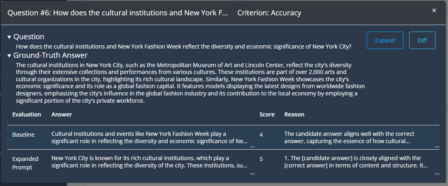This screenshot has height=186, width=448.
Task: Click the Evaluation column header
Action: tap(27, 114)
